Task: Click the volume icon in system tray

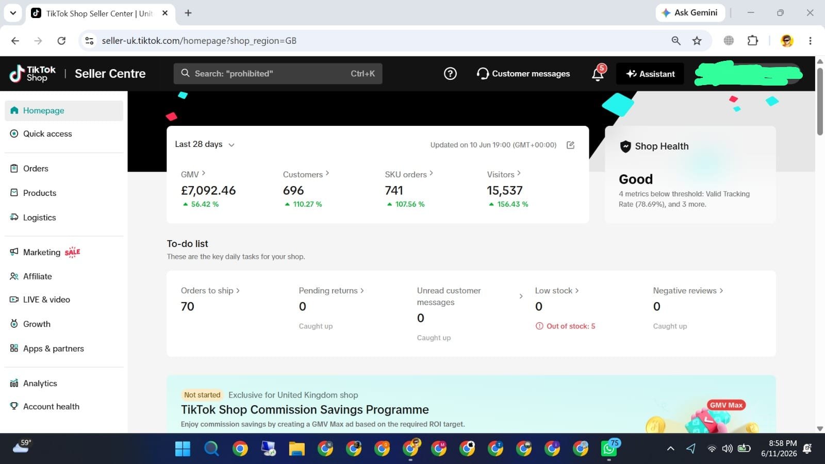Action: pos(727,449)
